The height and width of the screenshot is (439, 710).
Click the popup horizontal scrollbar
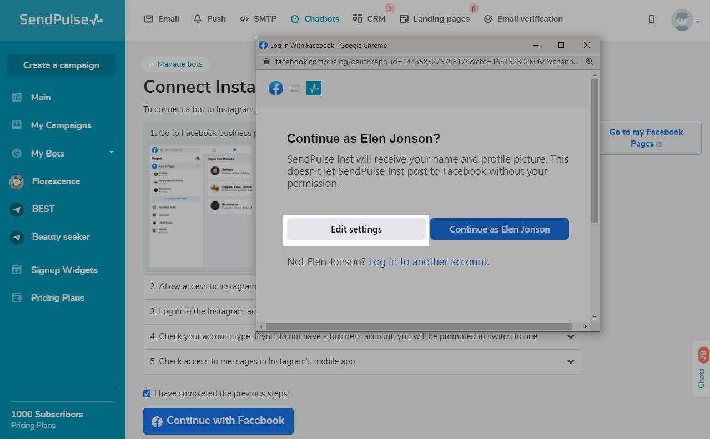pyautogui.click(x=419, y=326)
